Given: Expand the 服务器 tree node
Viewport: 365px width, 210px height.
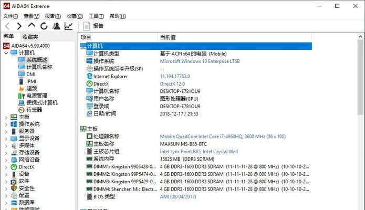Looking at the screenshot, I should tap(6, 132).
